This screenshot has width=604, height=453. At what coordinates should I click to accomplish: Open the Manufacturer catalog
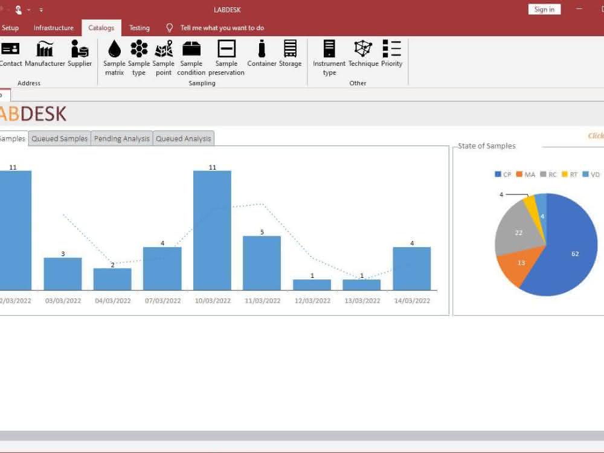pyautogui.click(x=45, y=54)
